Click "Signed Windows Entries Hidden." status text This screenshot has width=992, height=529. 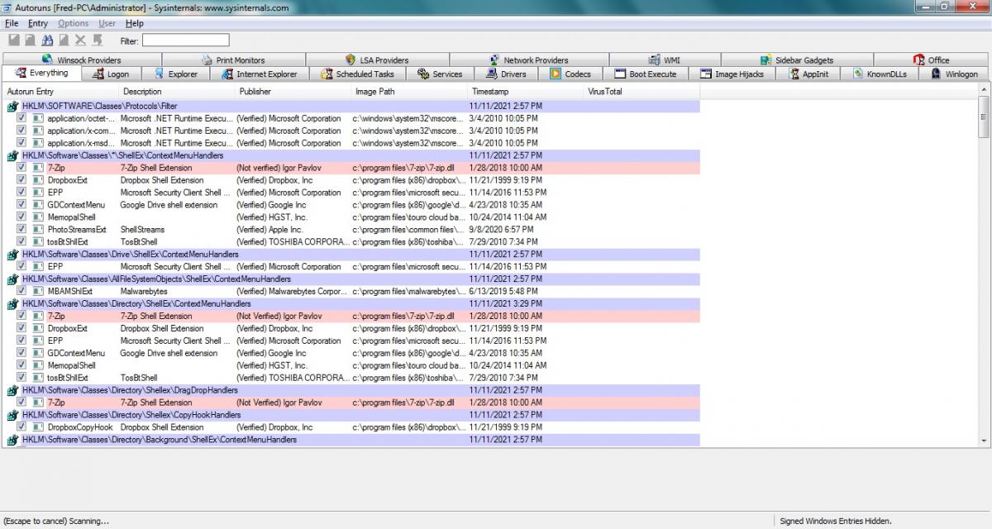[x=836, y=521]
